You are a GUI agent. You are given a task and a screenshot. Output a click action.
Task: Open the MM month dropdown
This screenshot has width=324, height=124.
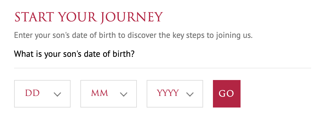(109, 94)
